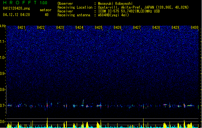Click the date stamp 04.12.12 04:20
202x128 pixels.
(16, 15)
